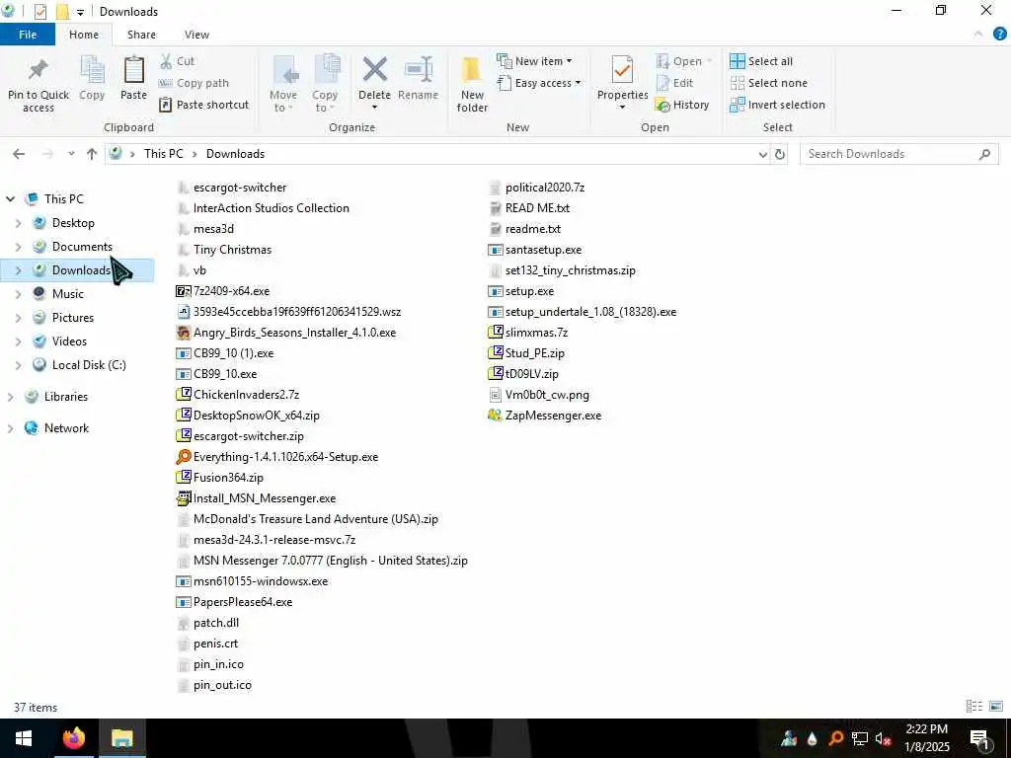Select Angry_Birds_Seasons_Installer_4.1.0.exe file

pos(286,333)
